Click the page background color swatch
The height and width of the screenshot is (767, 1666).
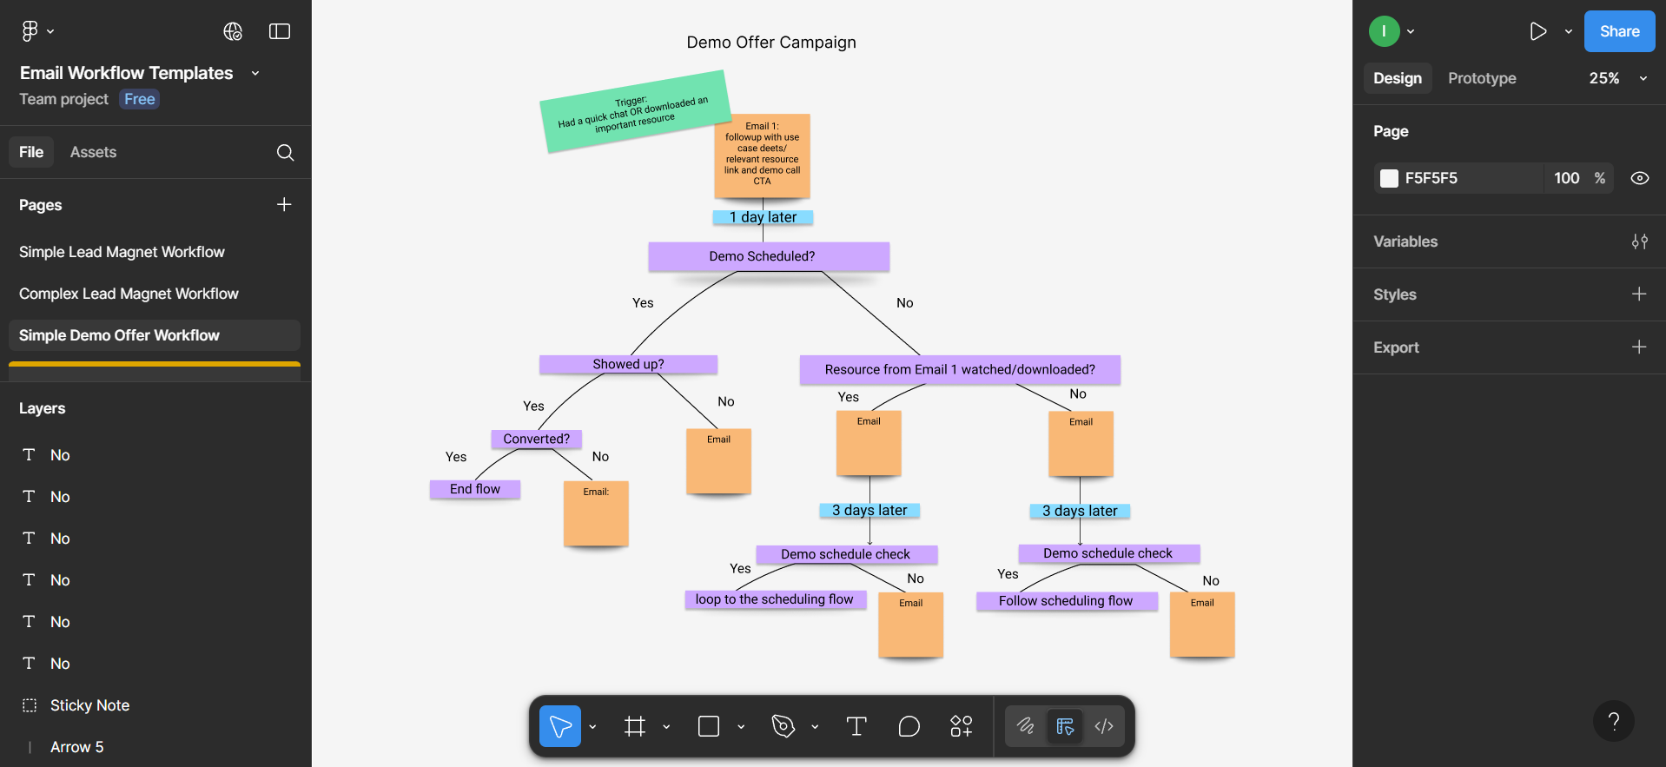pyautogui.click(x=1389, y=178)
